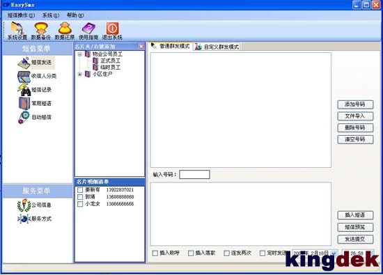The height and width of the screenshot is (275, 383).
Task: Click the book icon beside 小区住户
Action: 88,74
